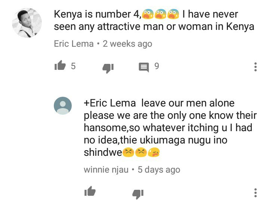Click the '2 weeks ago' timestamp

pyautogui.click(x=127, y=44)
